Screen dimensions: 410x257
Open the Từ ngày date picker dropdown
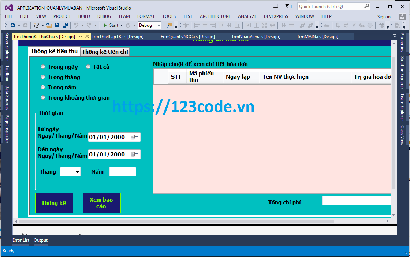tap(137, 137)
